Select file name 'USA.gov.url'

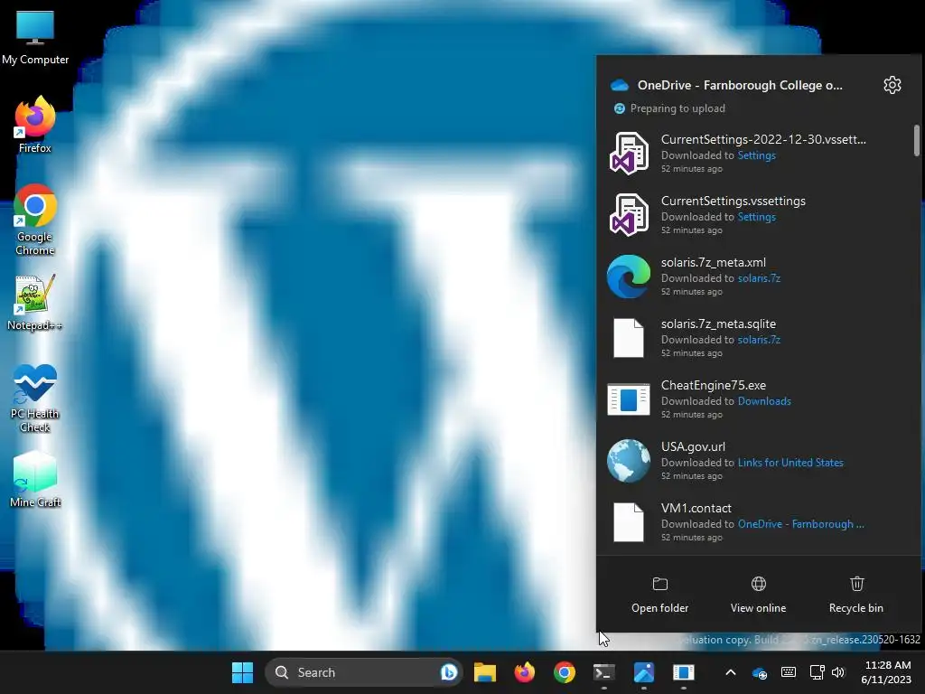click(x=693, y=446)
